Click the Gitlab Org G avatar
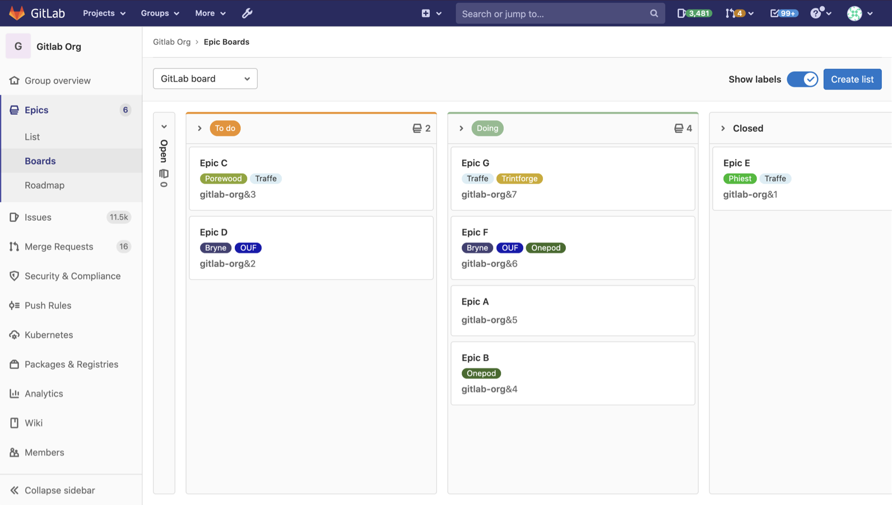This screenshot has width=892, height=505. pyautogui.click(x=18, y=46)
